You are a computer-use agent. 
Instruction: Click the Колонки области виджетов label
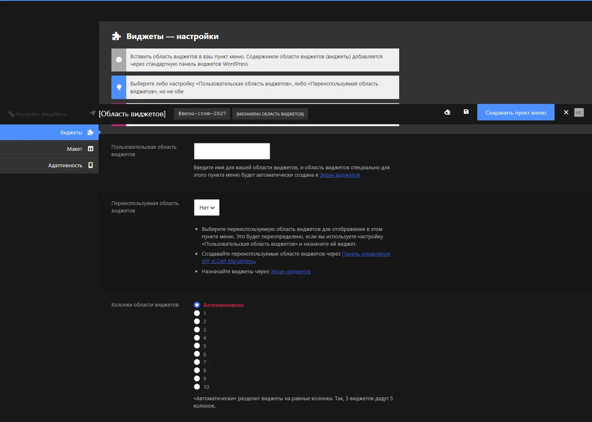pos(145,305)
